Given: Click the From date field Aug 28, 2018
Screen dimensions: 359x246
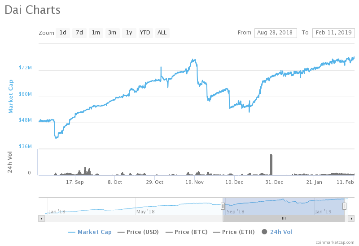Looking at the screenshot, I should click(276, 33).
